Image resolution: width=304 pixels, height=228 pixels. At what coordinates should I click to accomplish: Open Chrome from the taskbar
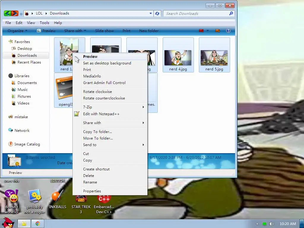click(38, 224)
